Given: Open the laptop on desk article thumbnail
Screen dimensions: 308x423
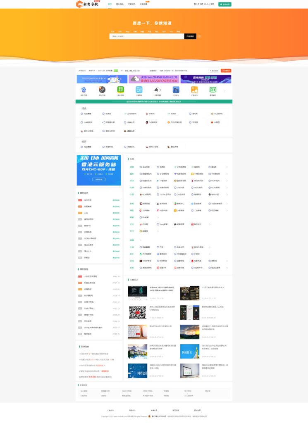Looking at the screenshot, I should [x=190, y=371].
